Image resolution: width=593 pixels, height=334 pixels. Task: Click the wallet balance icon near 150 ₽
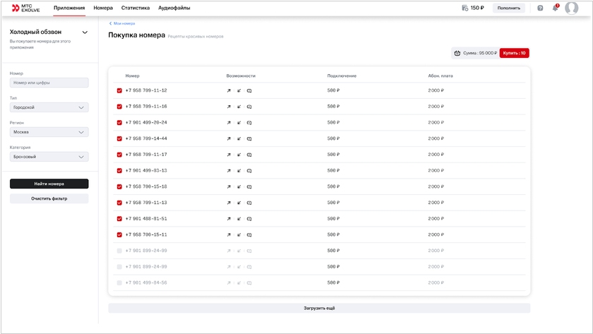[x=465, y=8]
